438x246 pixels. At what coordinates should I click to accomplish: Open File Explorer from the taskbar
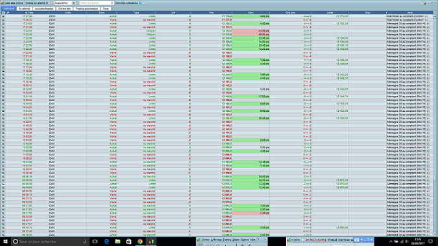117,241
